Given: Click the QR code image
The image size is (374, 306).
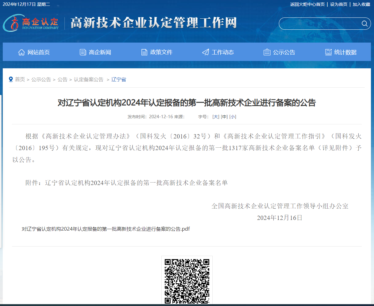Looking at the screenshot, I should point(187,280).
